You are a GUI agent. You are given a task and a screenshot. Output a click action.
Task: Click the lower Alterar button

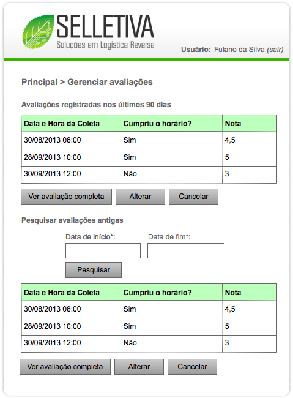139,367
